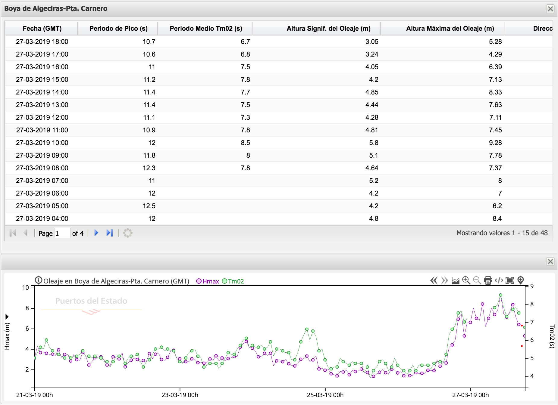Image resolution: width=558 pixels, height=405 pixels.
Task: Select the 27-03-2019 04:00 date cell
Action: pos(42,218)
